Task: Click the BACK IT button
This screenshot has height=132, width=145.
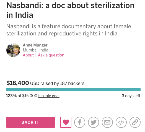Action: point(30,122)
